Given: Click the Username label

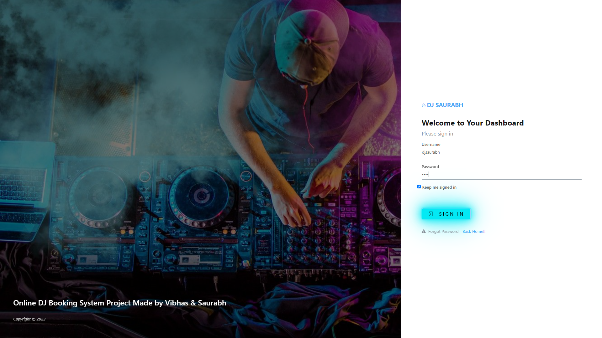Looking at the screenshot, I should click(x=431, y=145).
